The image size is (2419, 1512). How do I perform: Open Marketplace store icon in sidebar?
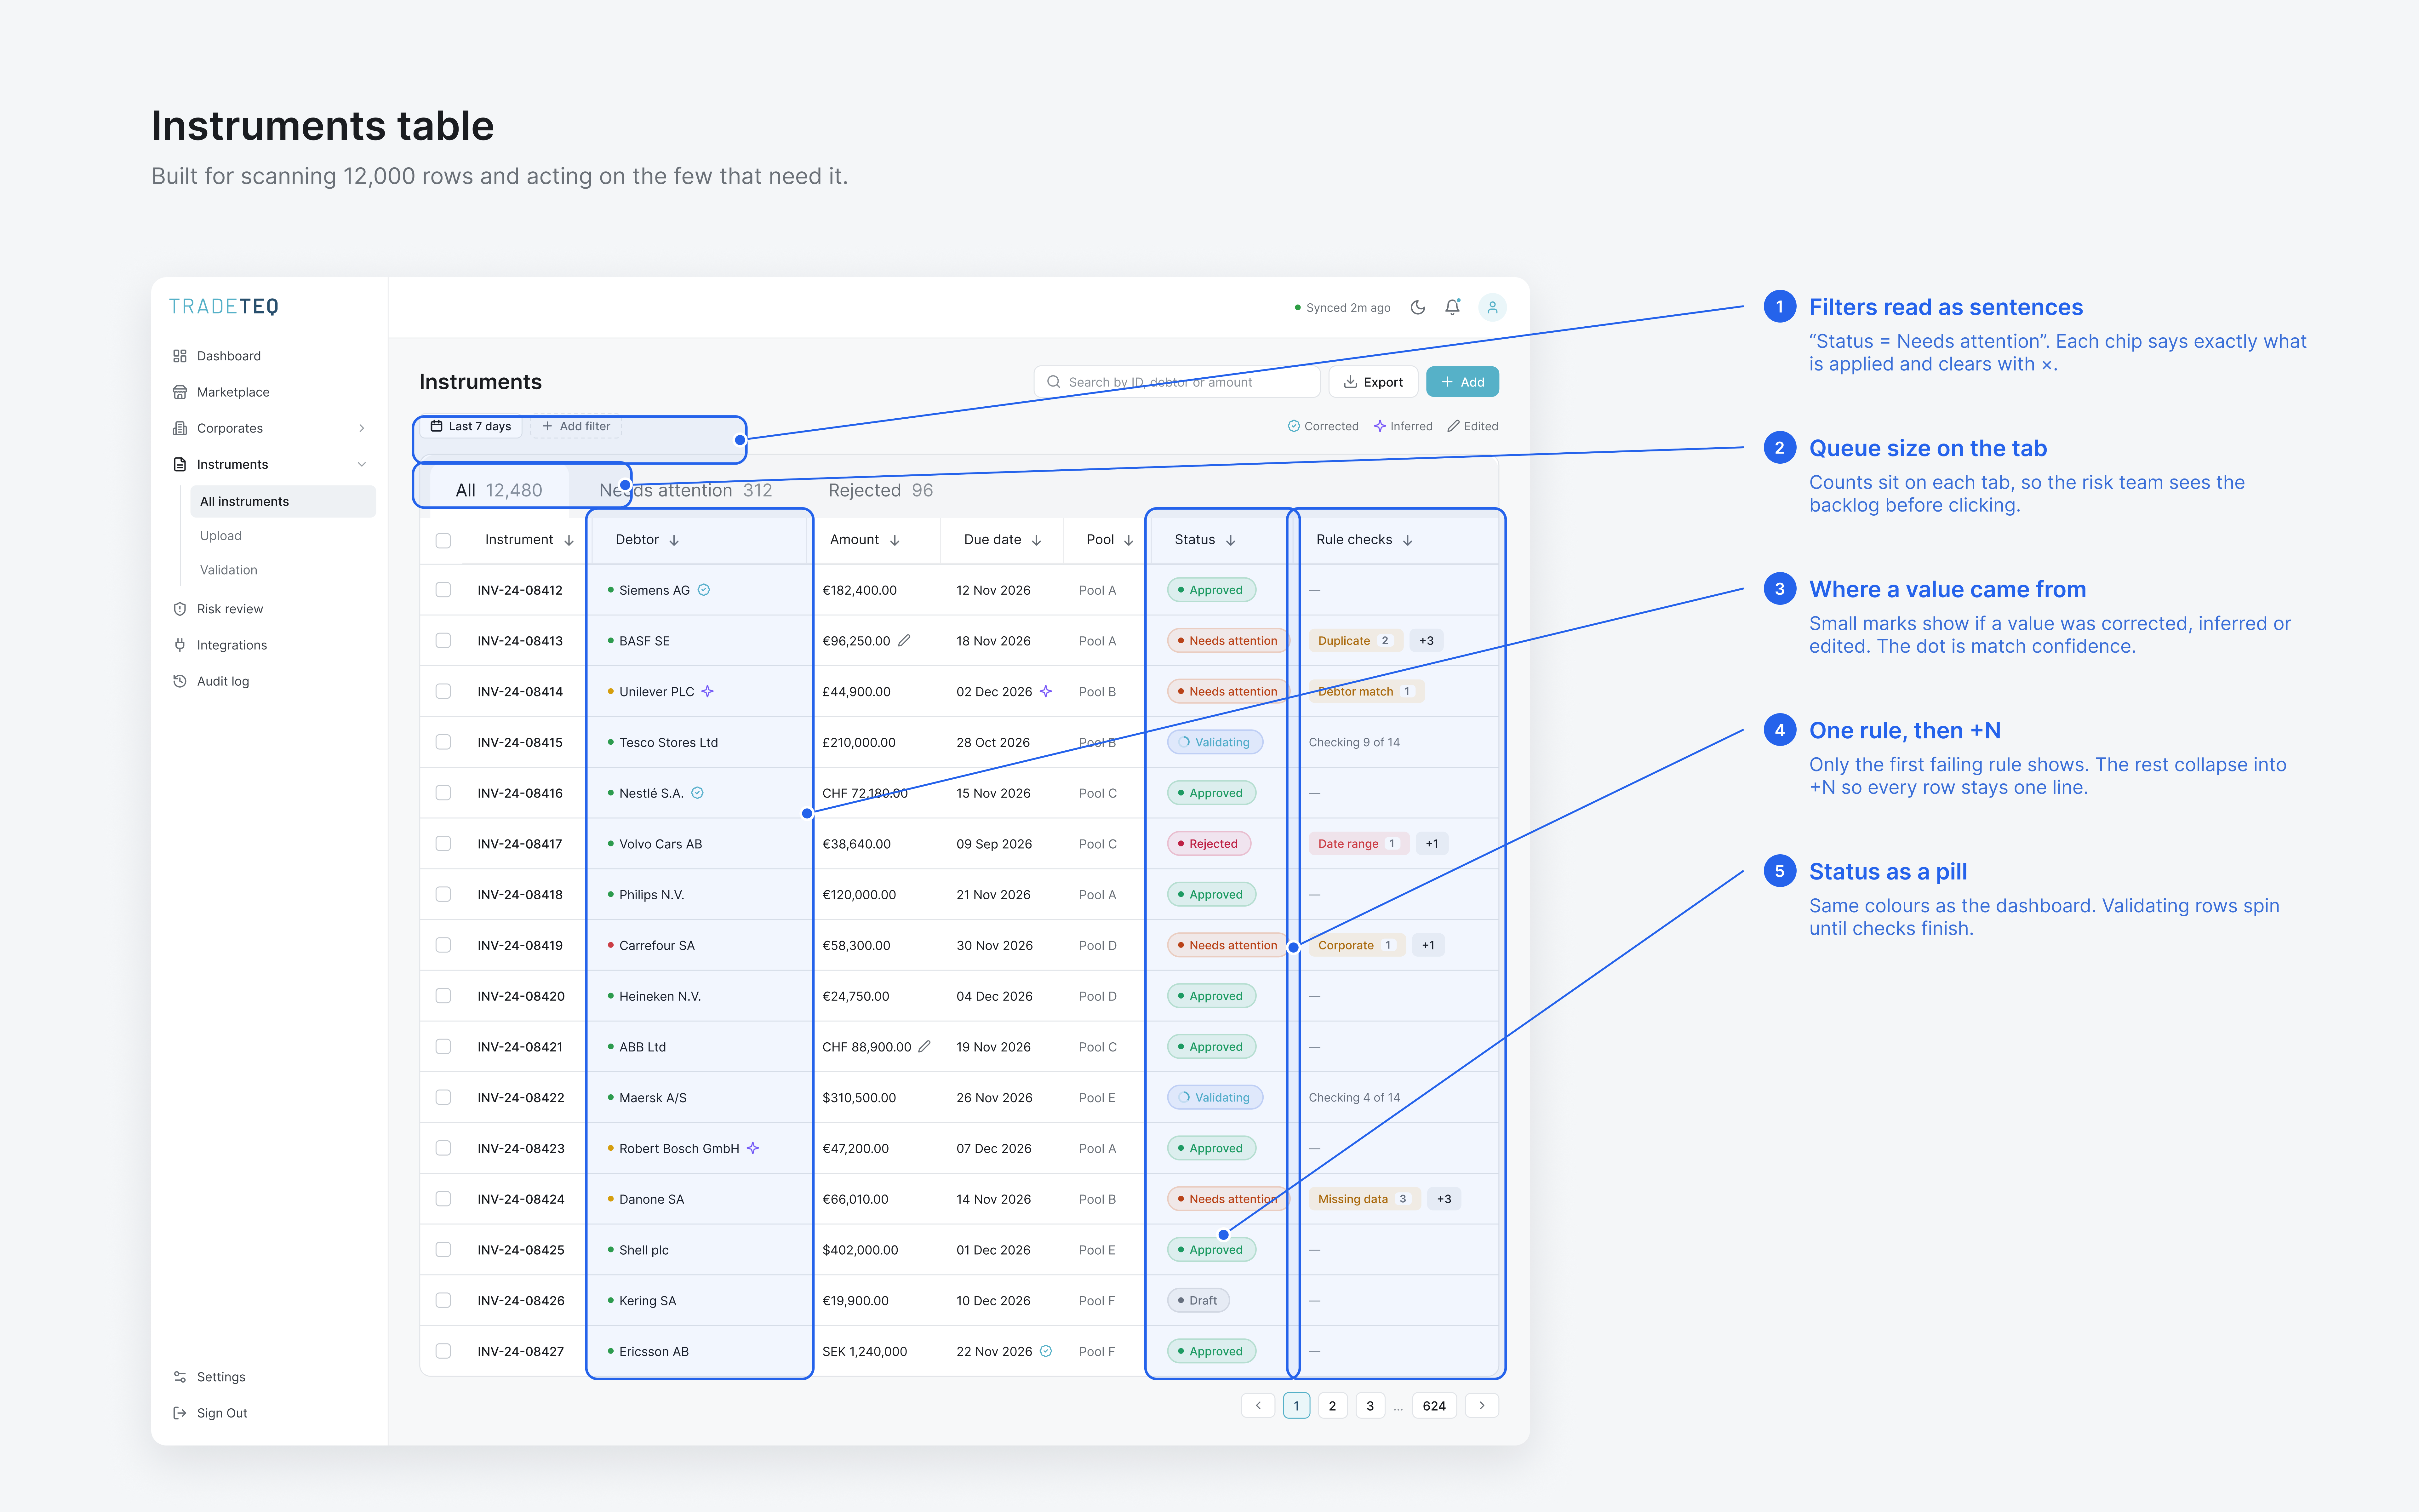coord(180,392)
